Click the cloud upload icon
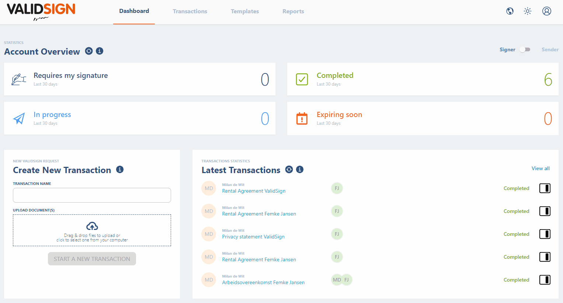The image size is (563, 303). [92, 226]
